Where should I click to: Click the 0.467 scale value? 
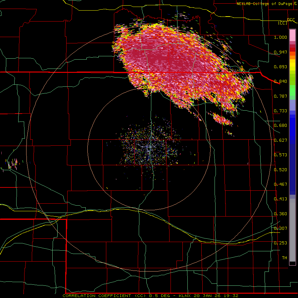point(280,184)
